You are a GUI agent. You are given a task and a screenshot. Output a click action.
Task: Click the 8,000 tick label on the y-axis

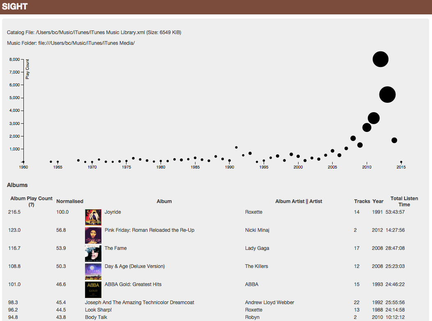pyautogui.click(x=15, y=59)
